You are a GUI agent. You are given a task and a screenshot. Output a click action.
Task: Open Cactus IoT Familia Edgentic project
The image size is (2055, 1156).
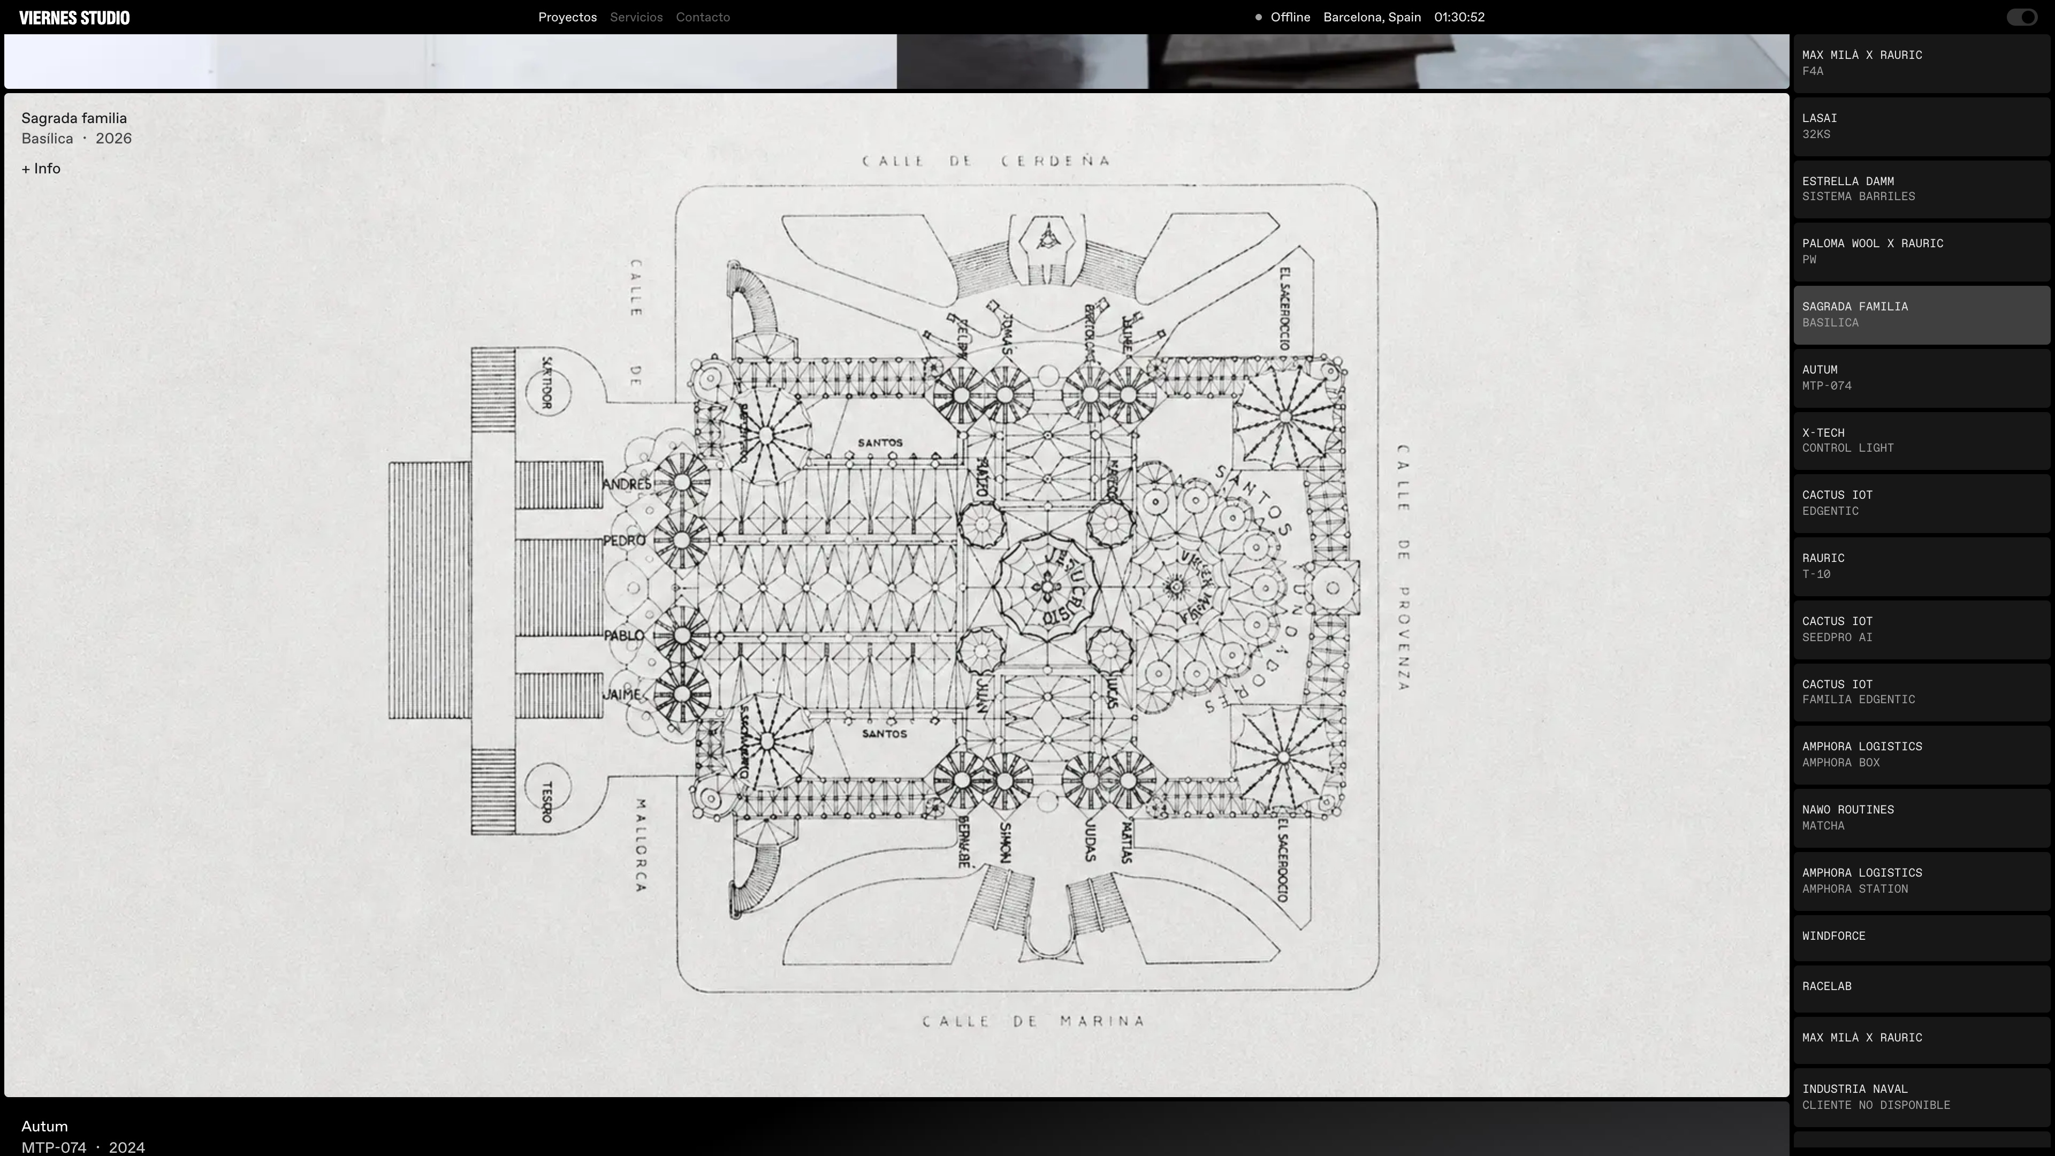[x=1921, y=693]
